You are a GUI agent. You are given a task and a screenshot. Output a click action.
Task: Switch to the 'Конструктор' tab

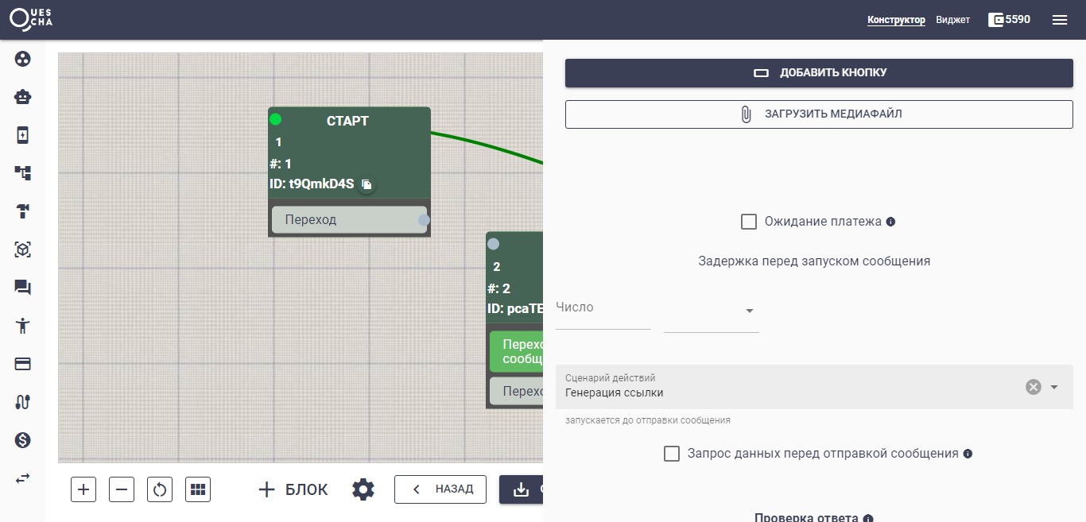pos(896,20)
